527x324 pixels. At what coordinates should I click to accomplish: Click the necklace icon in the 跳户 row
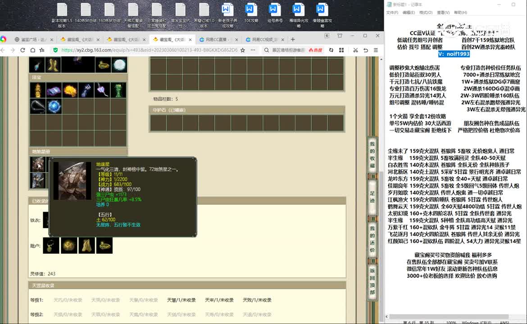click(51, 245)
